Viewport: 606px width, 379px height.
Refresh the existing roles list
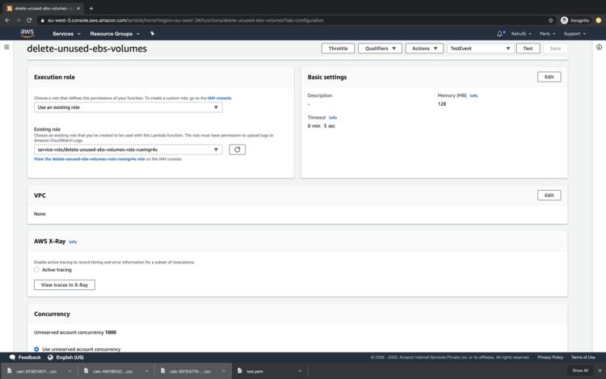coord(237,149)
